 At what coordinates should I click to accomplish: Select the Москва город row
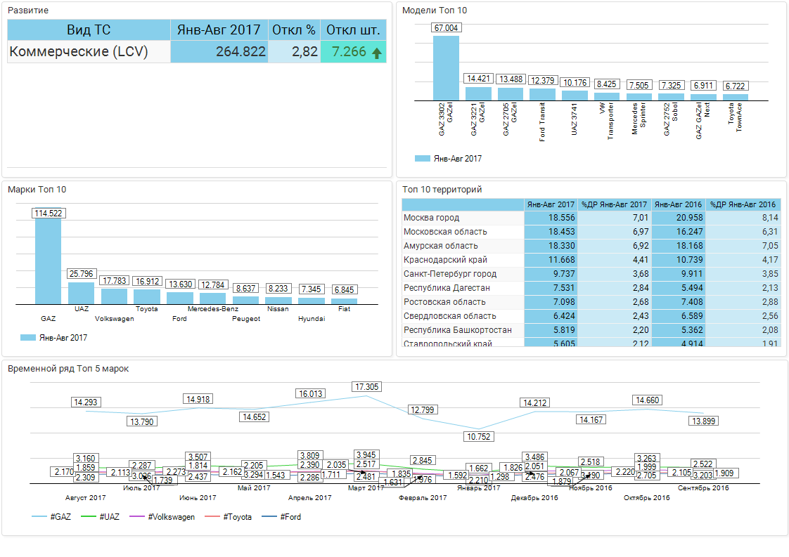[x=463, y=218]
